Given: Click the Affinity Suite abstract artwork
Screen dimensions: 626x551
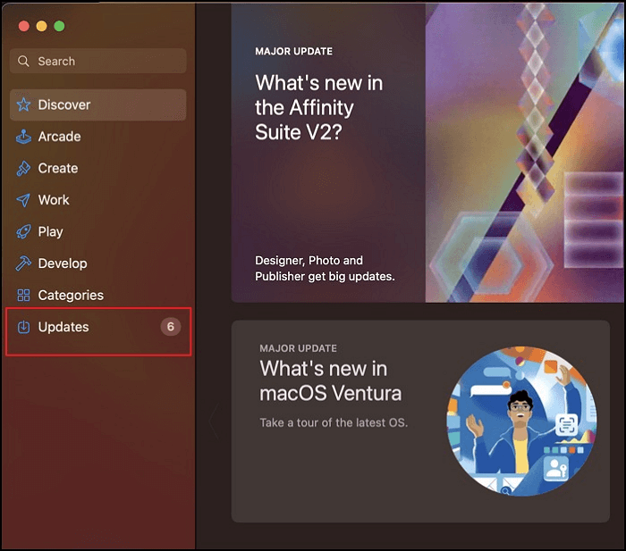Looking at the screenshot, I should [524, 153].
